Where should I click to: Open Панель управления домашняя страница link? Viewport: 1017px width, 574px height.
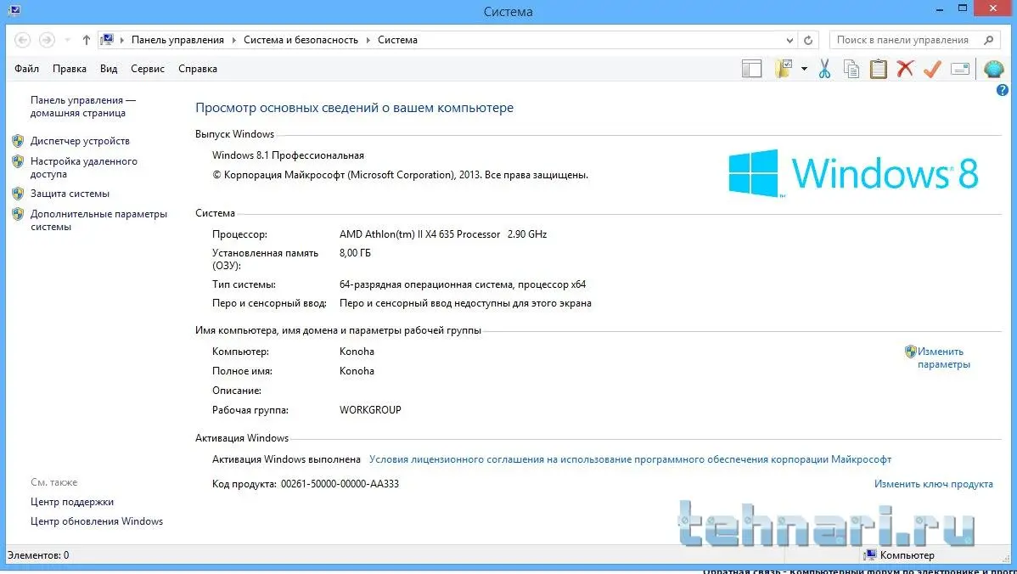coord(83,106)
